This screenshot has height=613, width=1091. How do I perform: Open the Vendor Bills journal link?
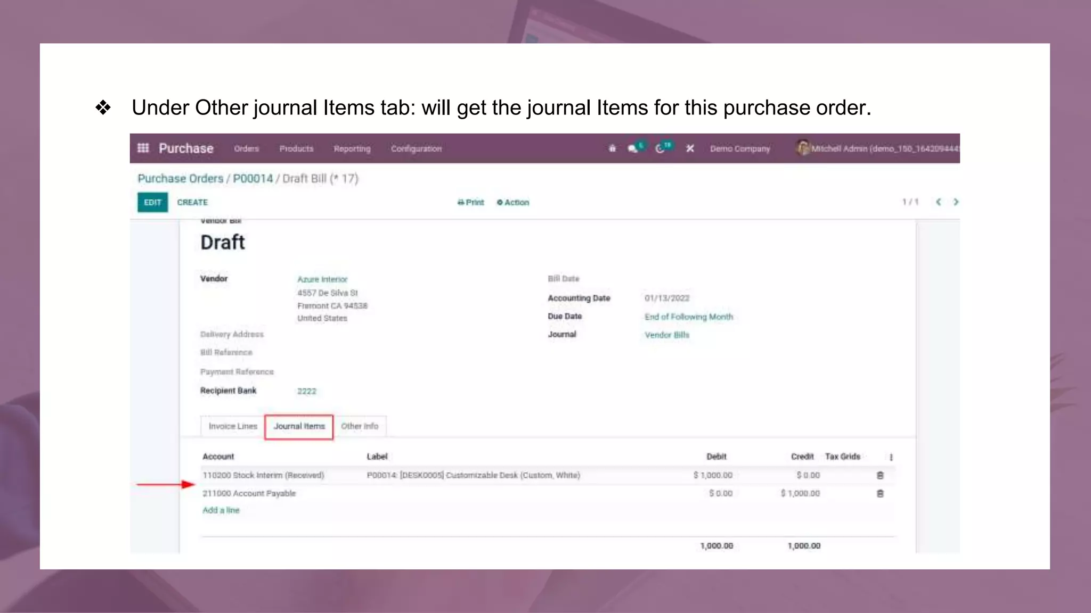pos(667,335)
